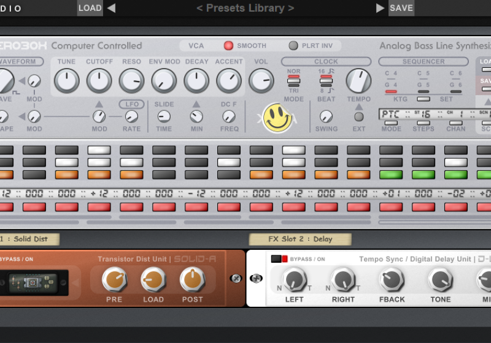
Task: Click the plus connector on Delay unit
Action: (256, 278)
